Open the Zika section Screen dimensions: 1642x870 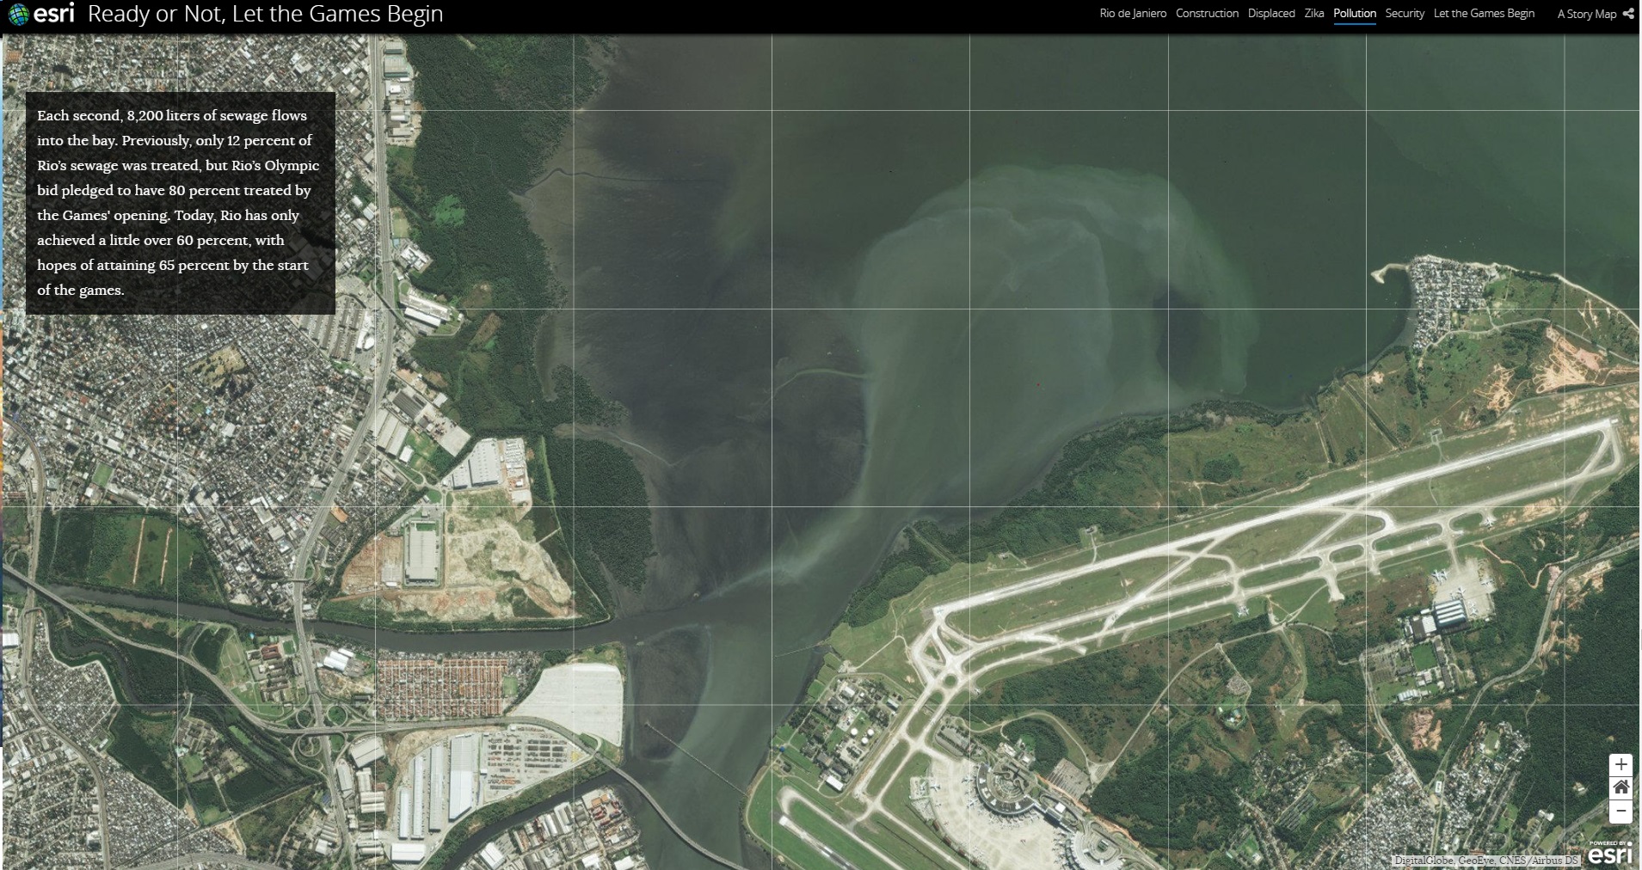[1313, 14]
